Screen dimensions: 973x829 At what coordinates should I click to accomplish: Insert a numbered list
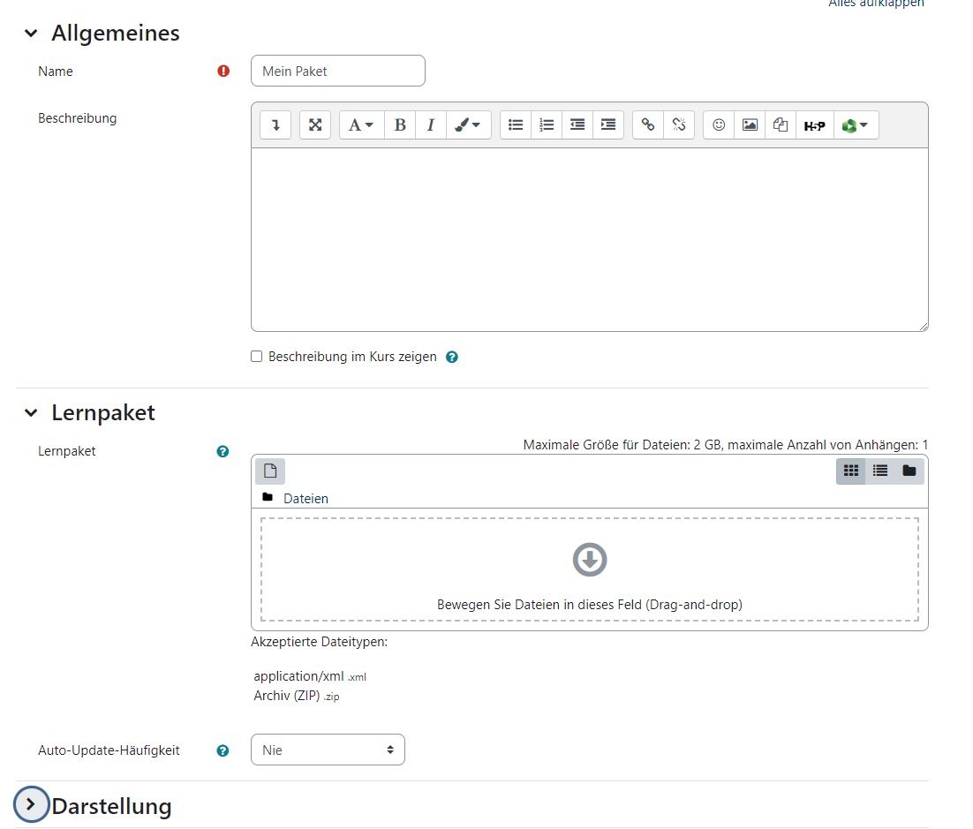click(x=547, y=125)
